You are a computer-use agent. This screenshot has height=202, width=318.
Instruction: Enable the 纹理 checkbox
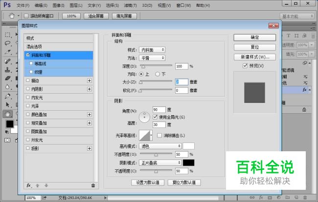[x=31, y=72]
